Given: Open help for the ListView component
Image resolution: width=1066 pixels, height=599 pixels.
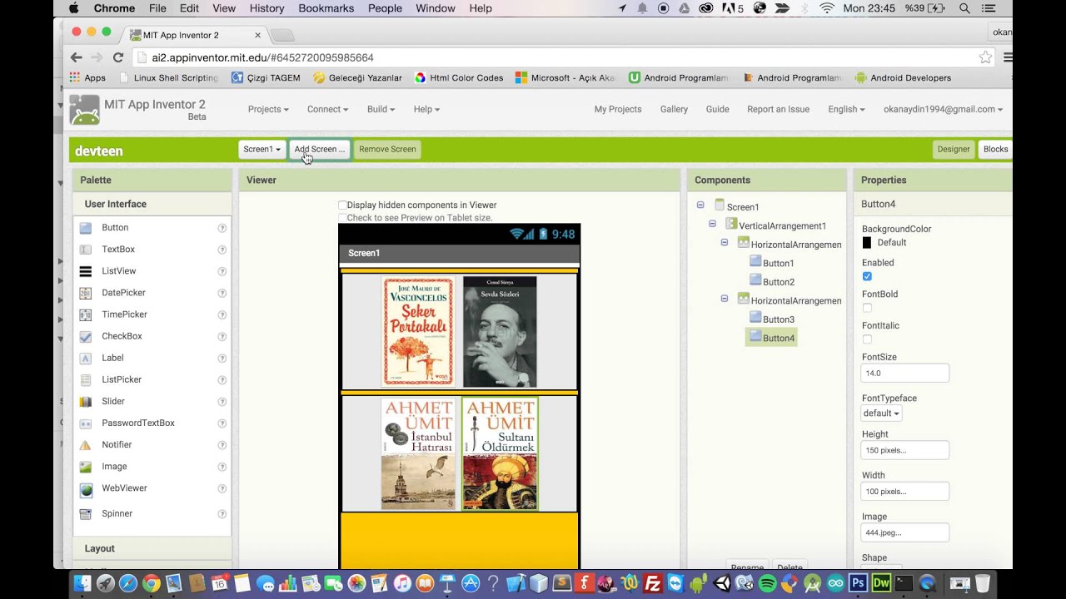Looking at the screenshot, I should click(222, 271).
